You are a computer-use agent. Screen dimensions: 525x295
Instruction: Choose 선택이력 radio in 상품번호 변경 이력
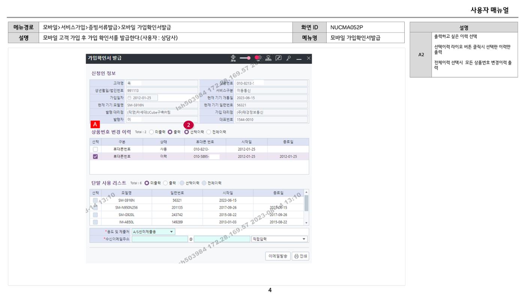pos(186,132)
